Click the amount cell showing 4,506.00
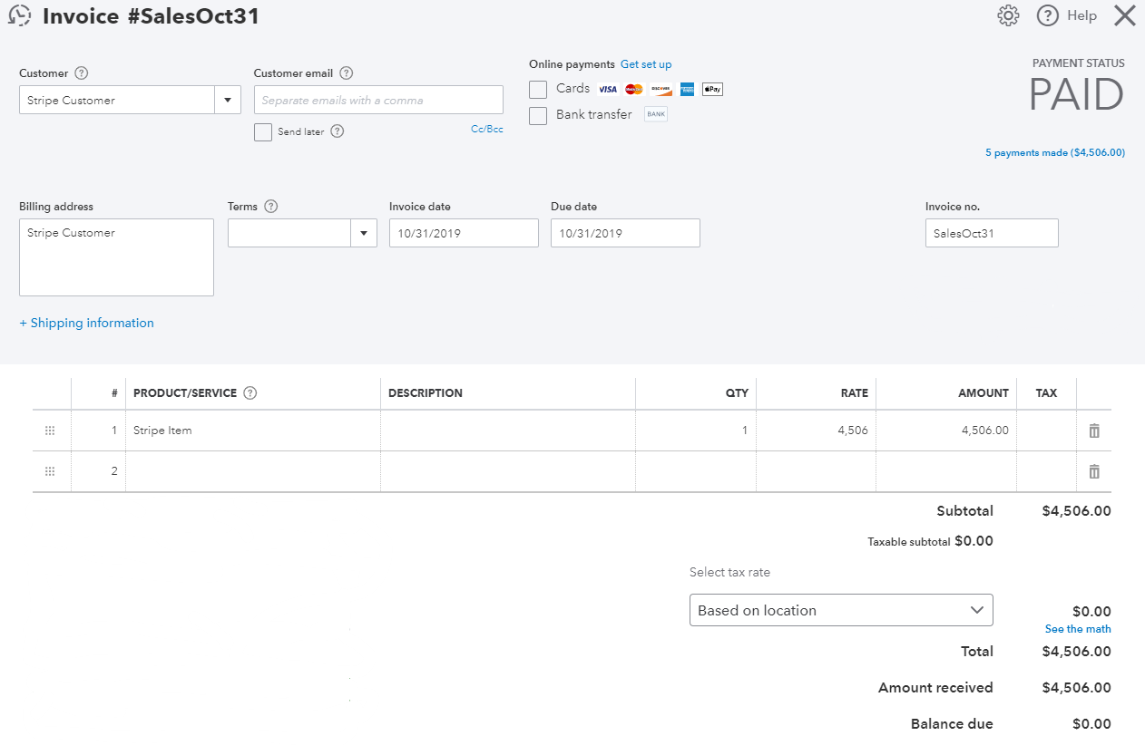 point(946,431)
